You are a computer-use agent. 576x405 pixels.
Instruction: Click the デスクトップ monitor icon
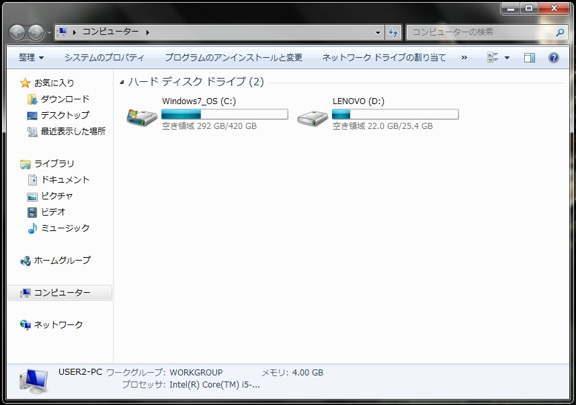click(32, 116)
